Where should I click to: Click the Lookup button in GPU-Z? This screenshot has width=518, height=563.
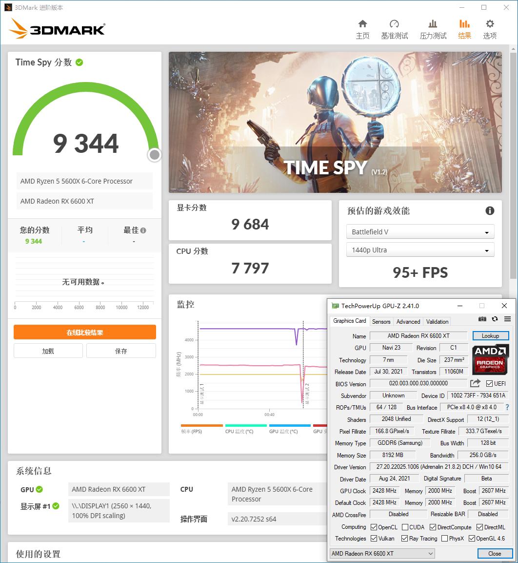click(490, 335)
